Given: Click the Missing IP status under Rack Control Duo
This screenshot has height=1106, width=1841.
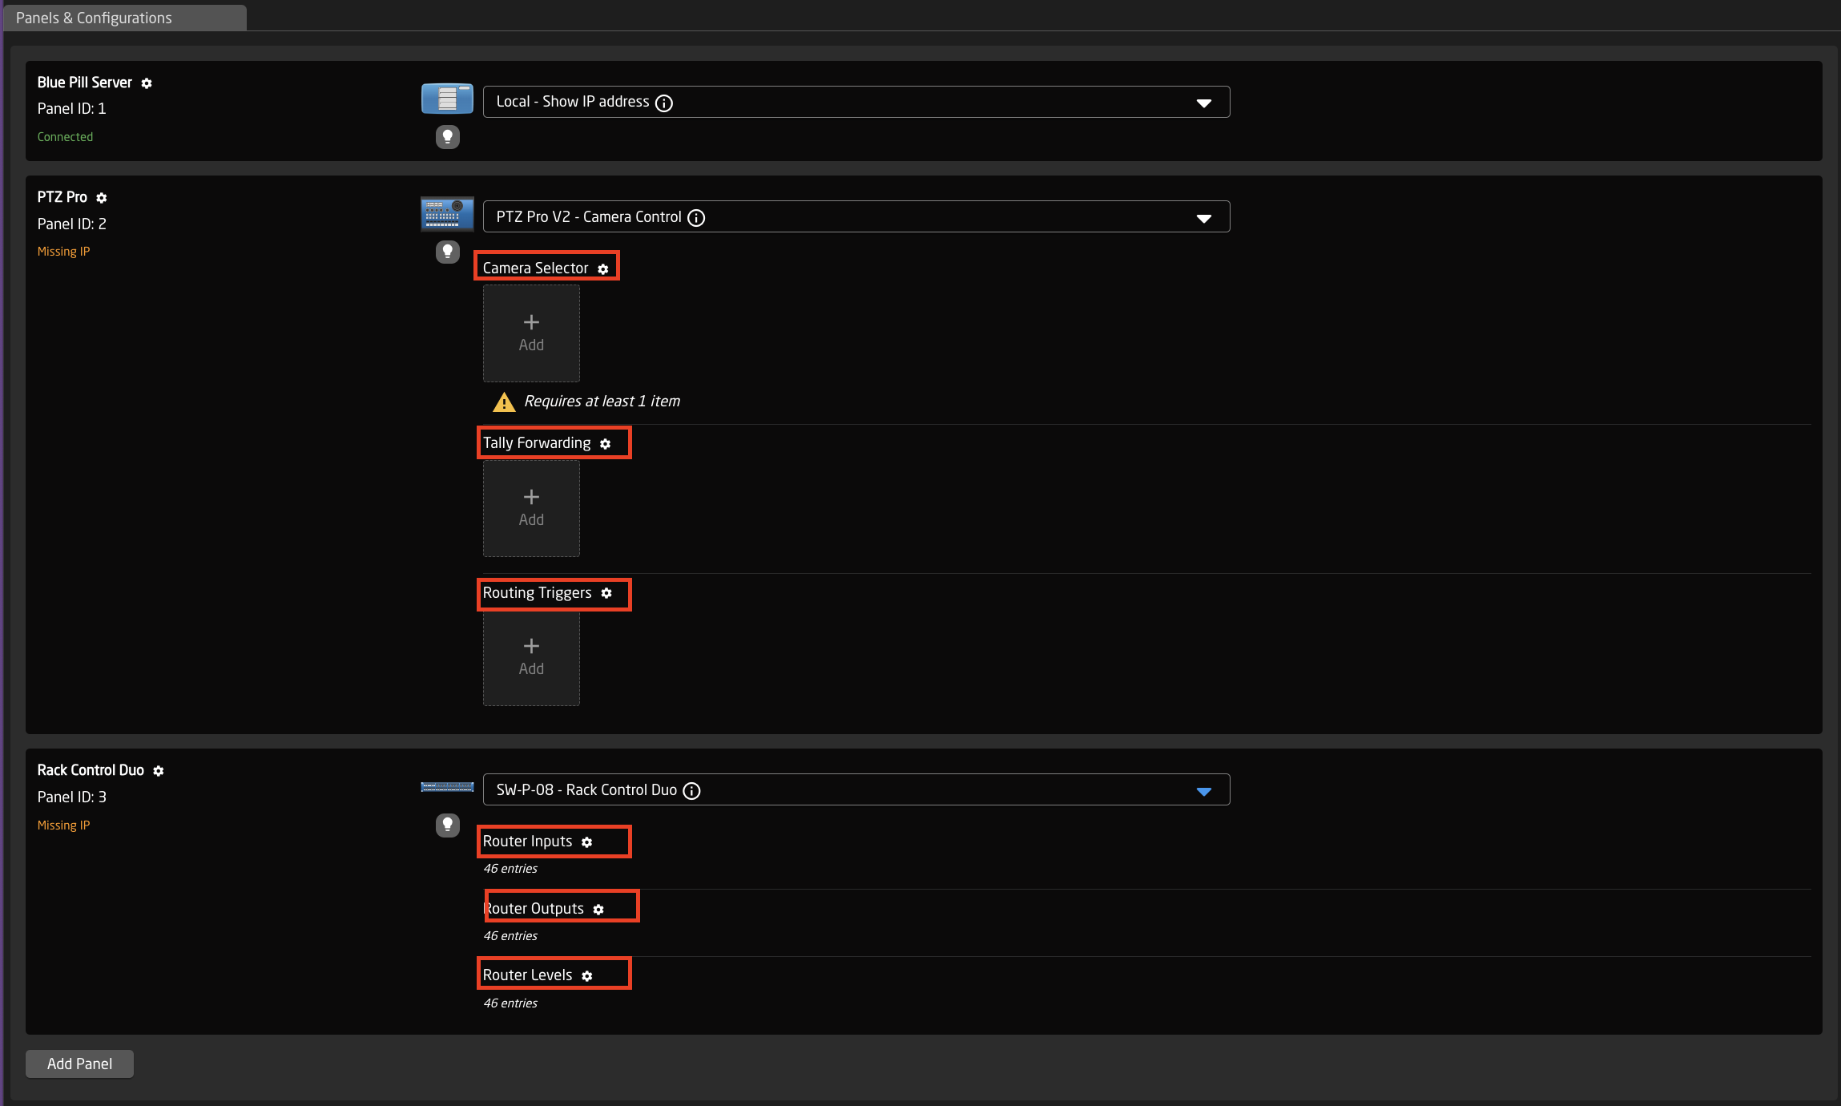Looking at the screenshot, I should click(x=63, y=825).
